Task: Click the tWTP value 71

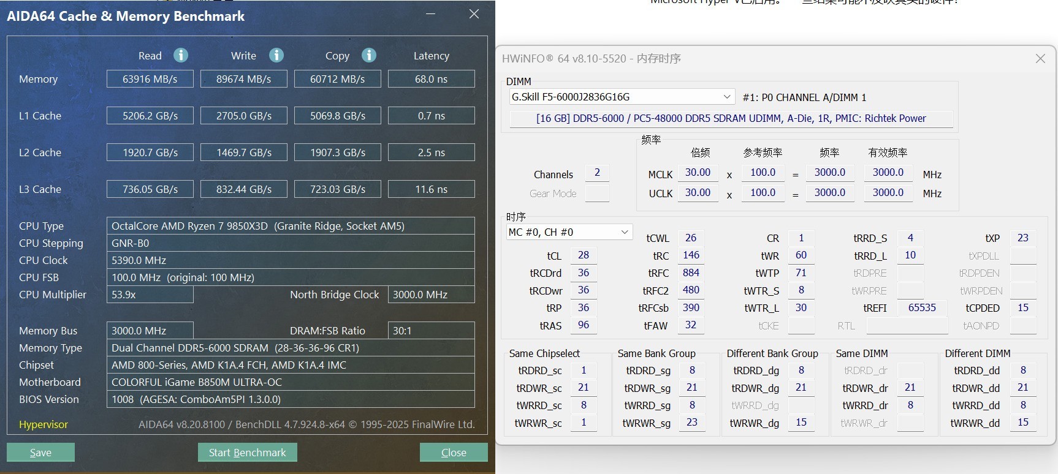Action: 801,273
